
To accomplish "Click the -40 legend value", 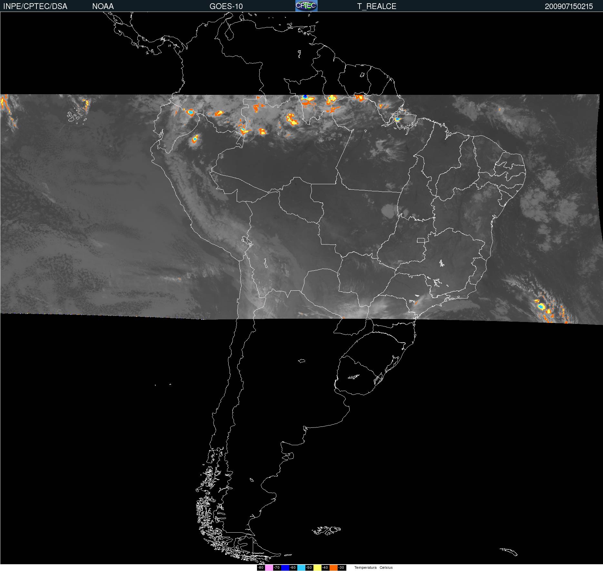I will tap(325, 567).
